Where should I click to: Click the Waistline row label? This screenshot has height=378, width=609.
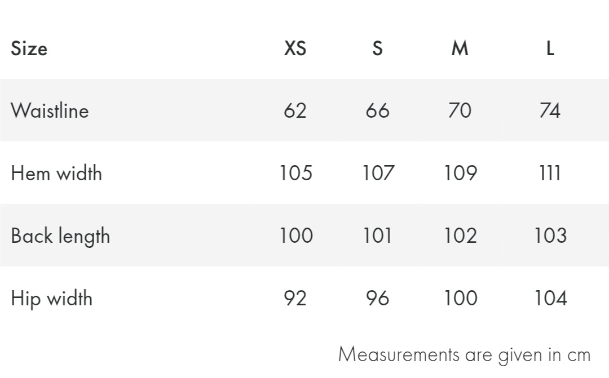[x=50, y=110]
